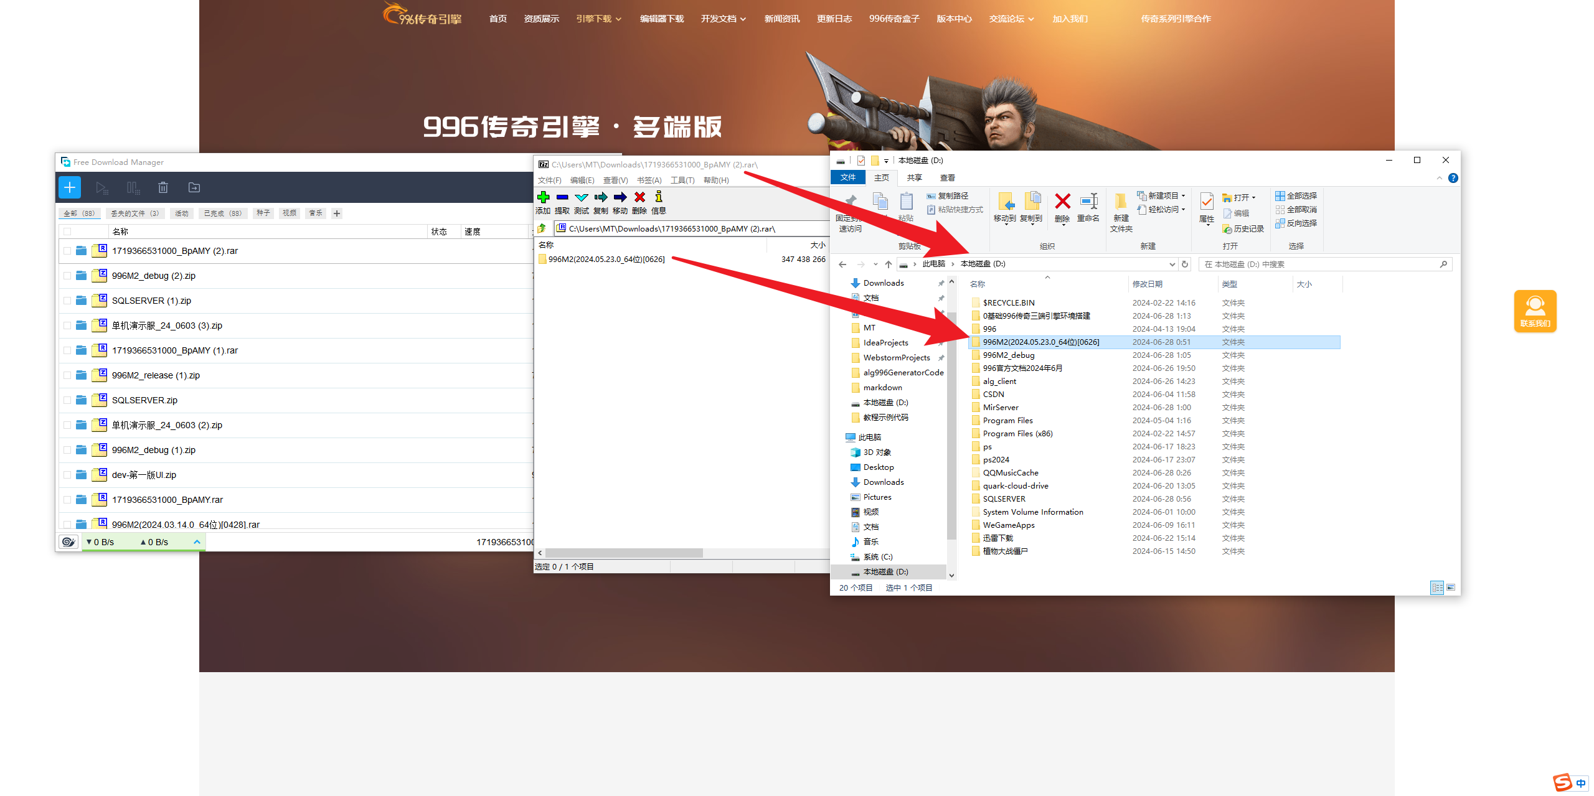The image size is (1594, 796).
Task: Click the Explorer help question mark icon
Action: (x=1453, y=178)
